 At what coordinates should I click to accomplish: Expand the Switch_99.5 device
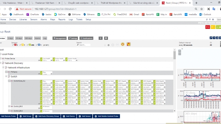point(9,106)
